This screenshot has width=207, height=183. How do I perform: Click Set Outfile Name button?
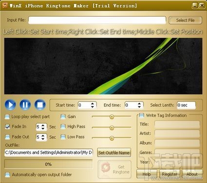114,153
